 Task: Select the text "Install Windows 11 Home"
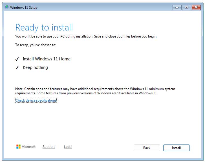pos(47,59)
